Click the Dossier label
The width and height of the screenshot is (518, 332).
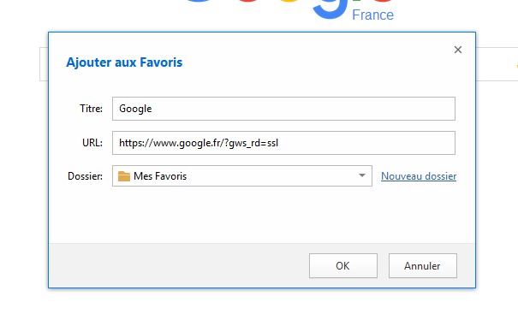[x=85, y=176]
